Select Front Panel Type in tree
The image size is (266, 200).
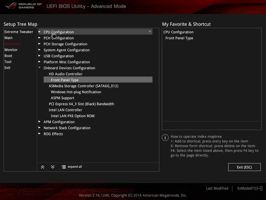click(x=98, y=80)
